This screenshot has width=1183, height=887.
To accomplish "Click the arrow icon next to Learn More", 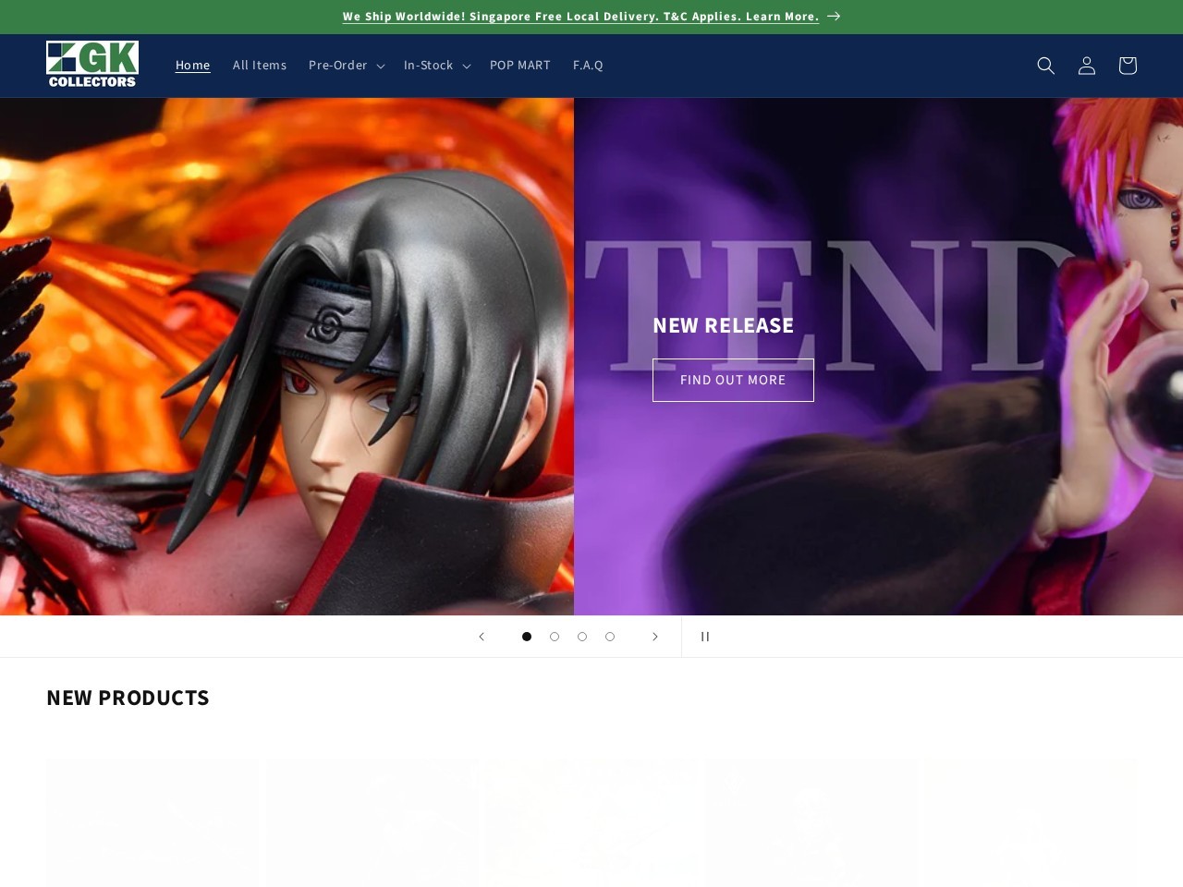I will pos(833,16).
